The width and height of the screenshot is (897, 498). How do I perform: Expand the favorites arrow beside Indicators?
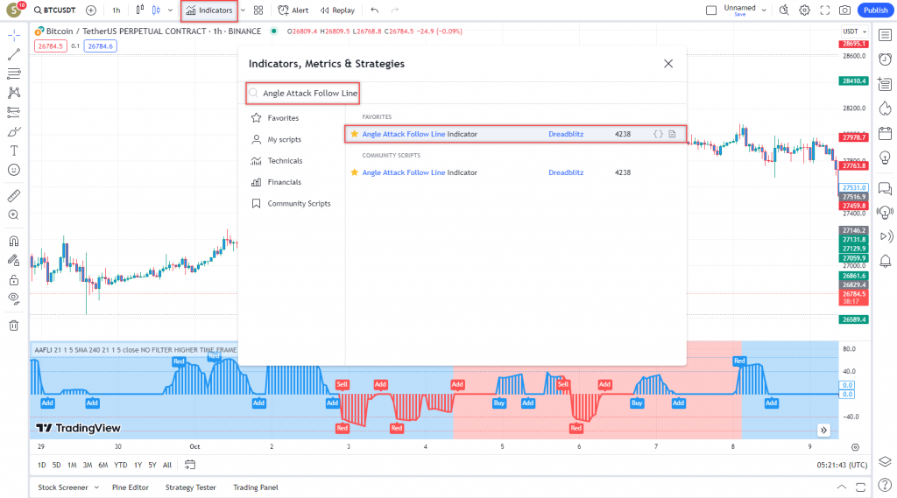tap(243, 11)
